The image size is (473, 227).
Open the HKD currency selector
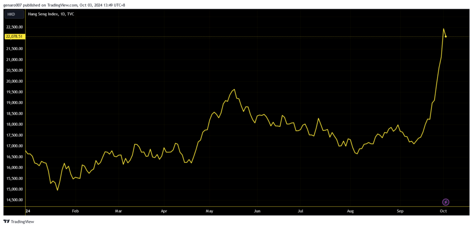tap(11, 14)
